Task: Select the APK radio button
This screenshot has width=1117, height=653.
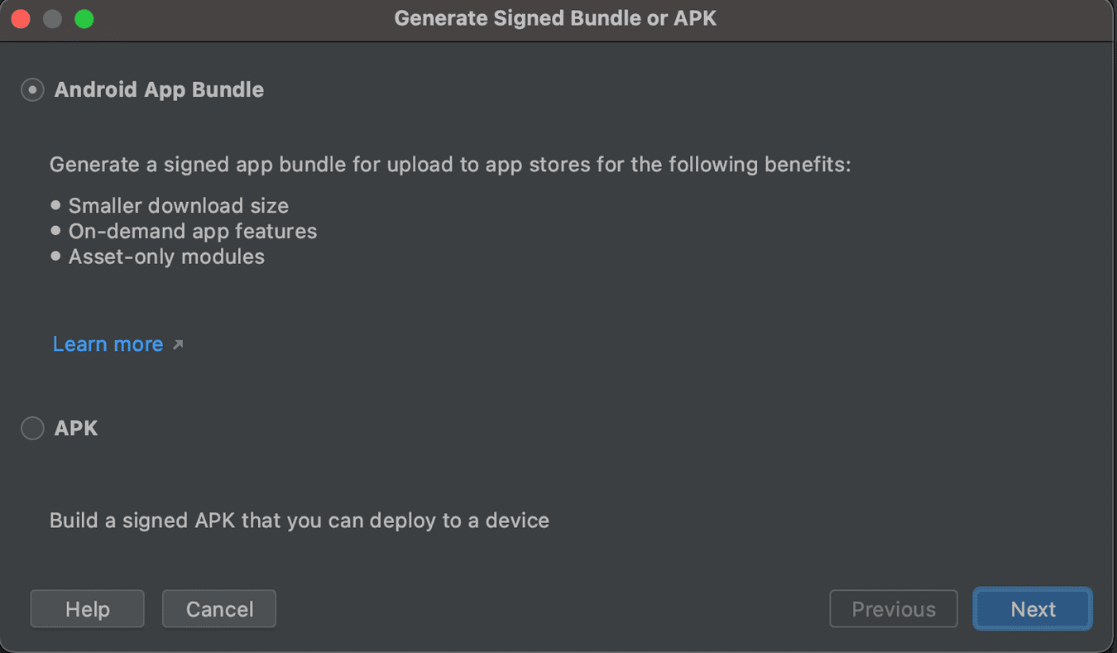Action: (31, 428)
